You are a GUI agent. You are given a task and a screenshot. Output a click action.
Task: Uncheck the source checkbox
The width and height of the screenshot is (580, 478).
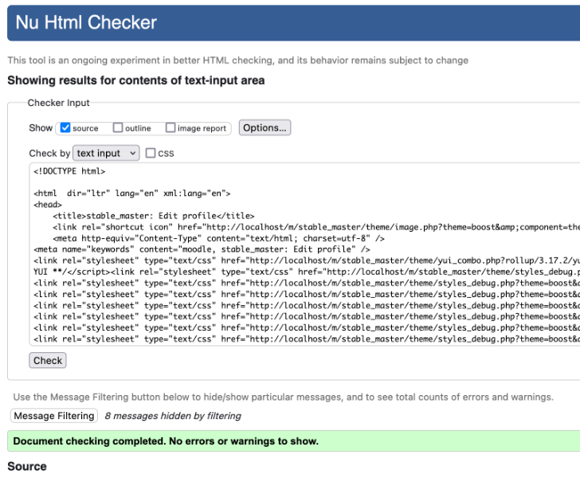coord(65,127)
